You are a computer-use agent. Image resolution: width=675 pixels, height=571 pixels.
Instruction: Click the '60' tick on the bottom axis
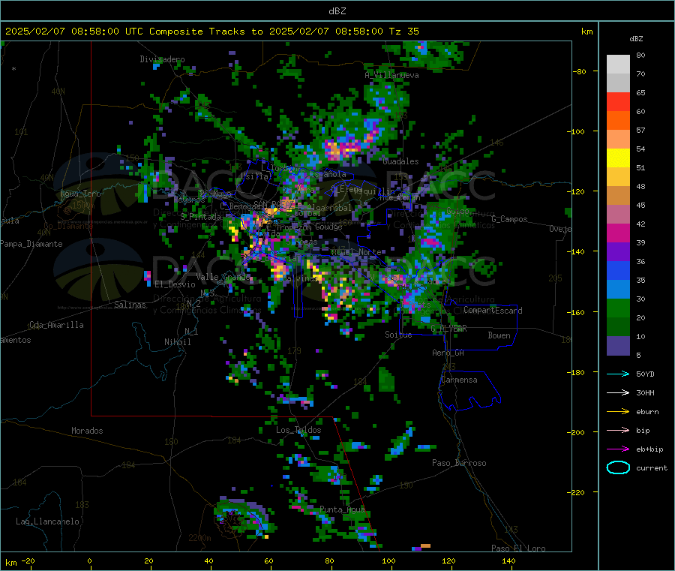click(x=269, y=561)
